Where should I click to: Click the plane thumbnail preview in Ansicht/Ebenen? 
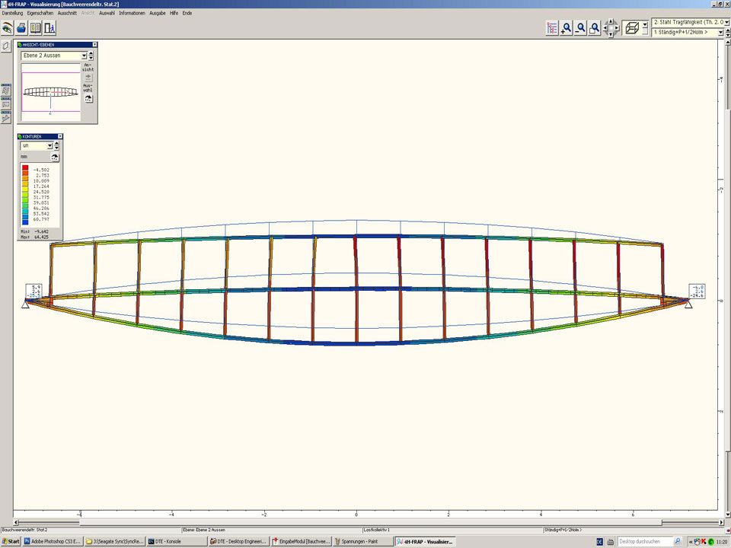pyautogui.click(x=50, y=93)
